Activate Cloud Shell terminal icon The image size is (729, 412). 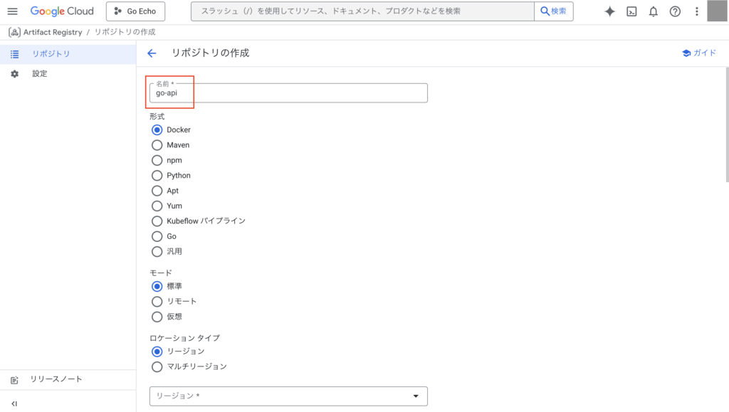(631, 11)
